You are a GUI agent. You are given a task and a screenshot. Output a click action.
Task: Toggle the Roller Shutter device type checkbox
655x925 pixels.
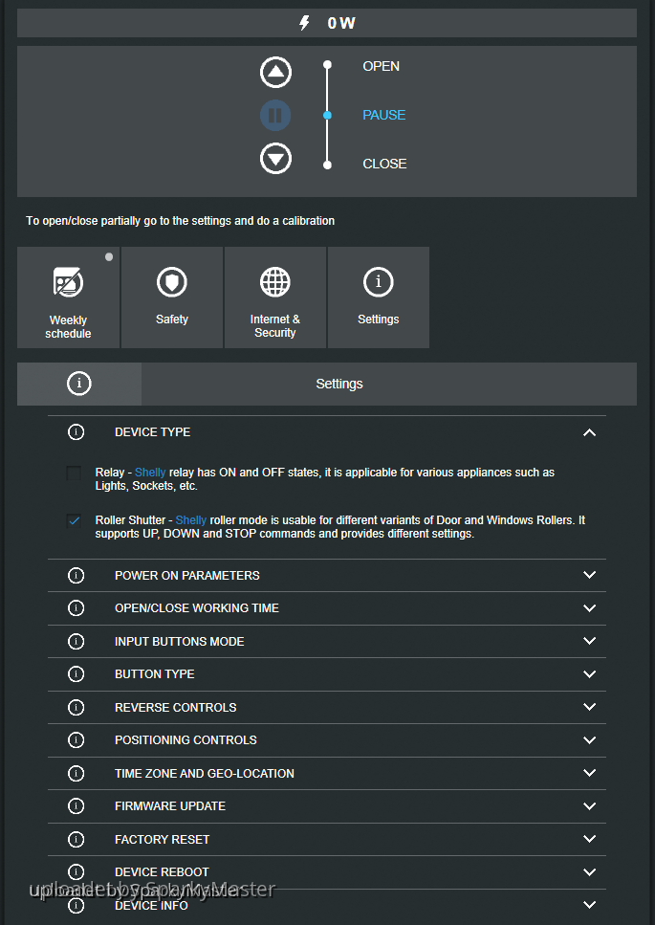[x=74, y=521]
